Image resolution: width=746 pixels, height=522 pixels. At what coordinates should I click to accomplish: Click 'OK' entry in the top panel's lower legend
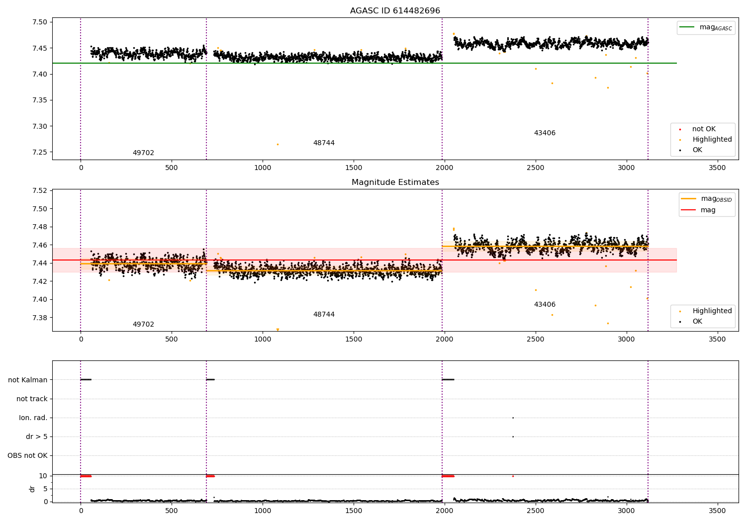click(x=691, y=150)
